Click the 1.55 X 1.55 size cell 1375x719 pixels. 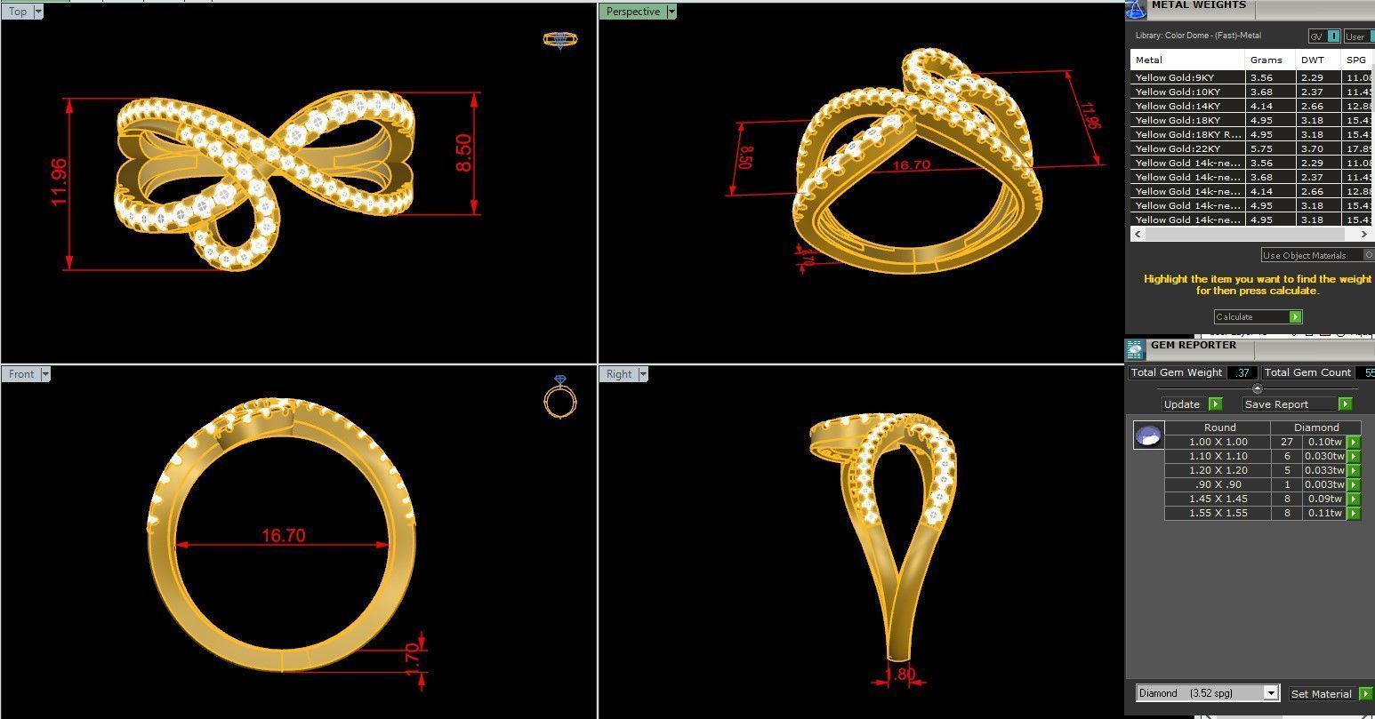1218,513
